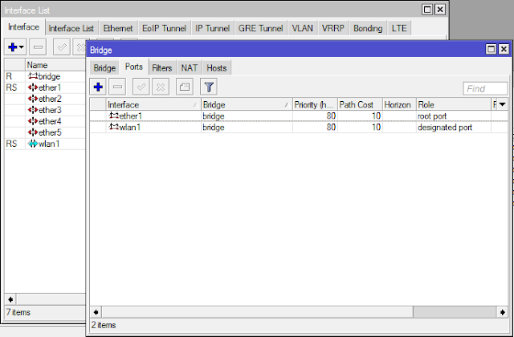The height and width of the screenshot is (337, 514).
Task: Open the Interface List tab
Action: pos(71,29)
